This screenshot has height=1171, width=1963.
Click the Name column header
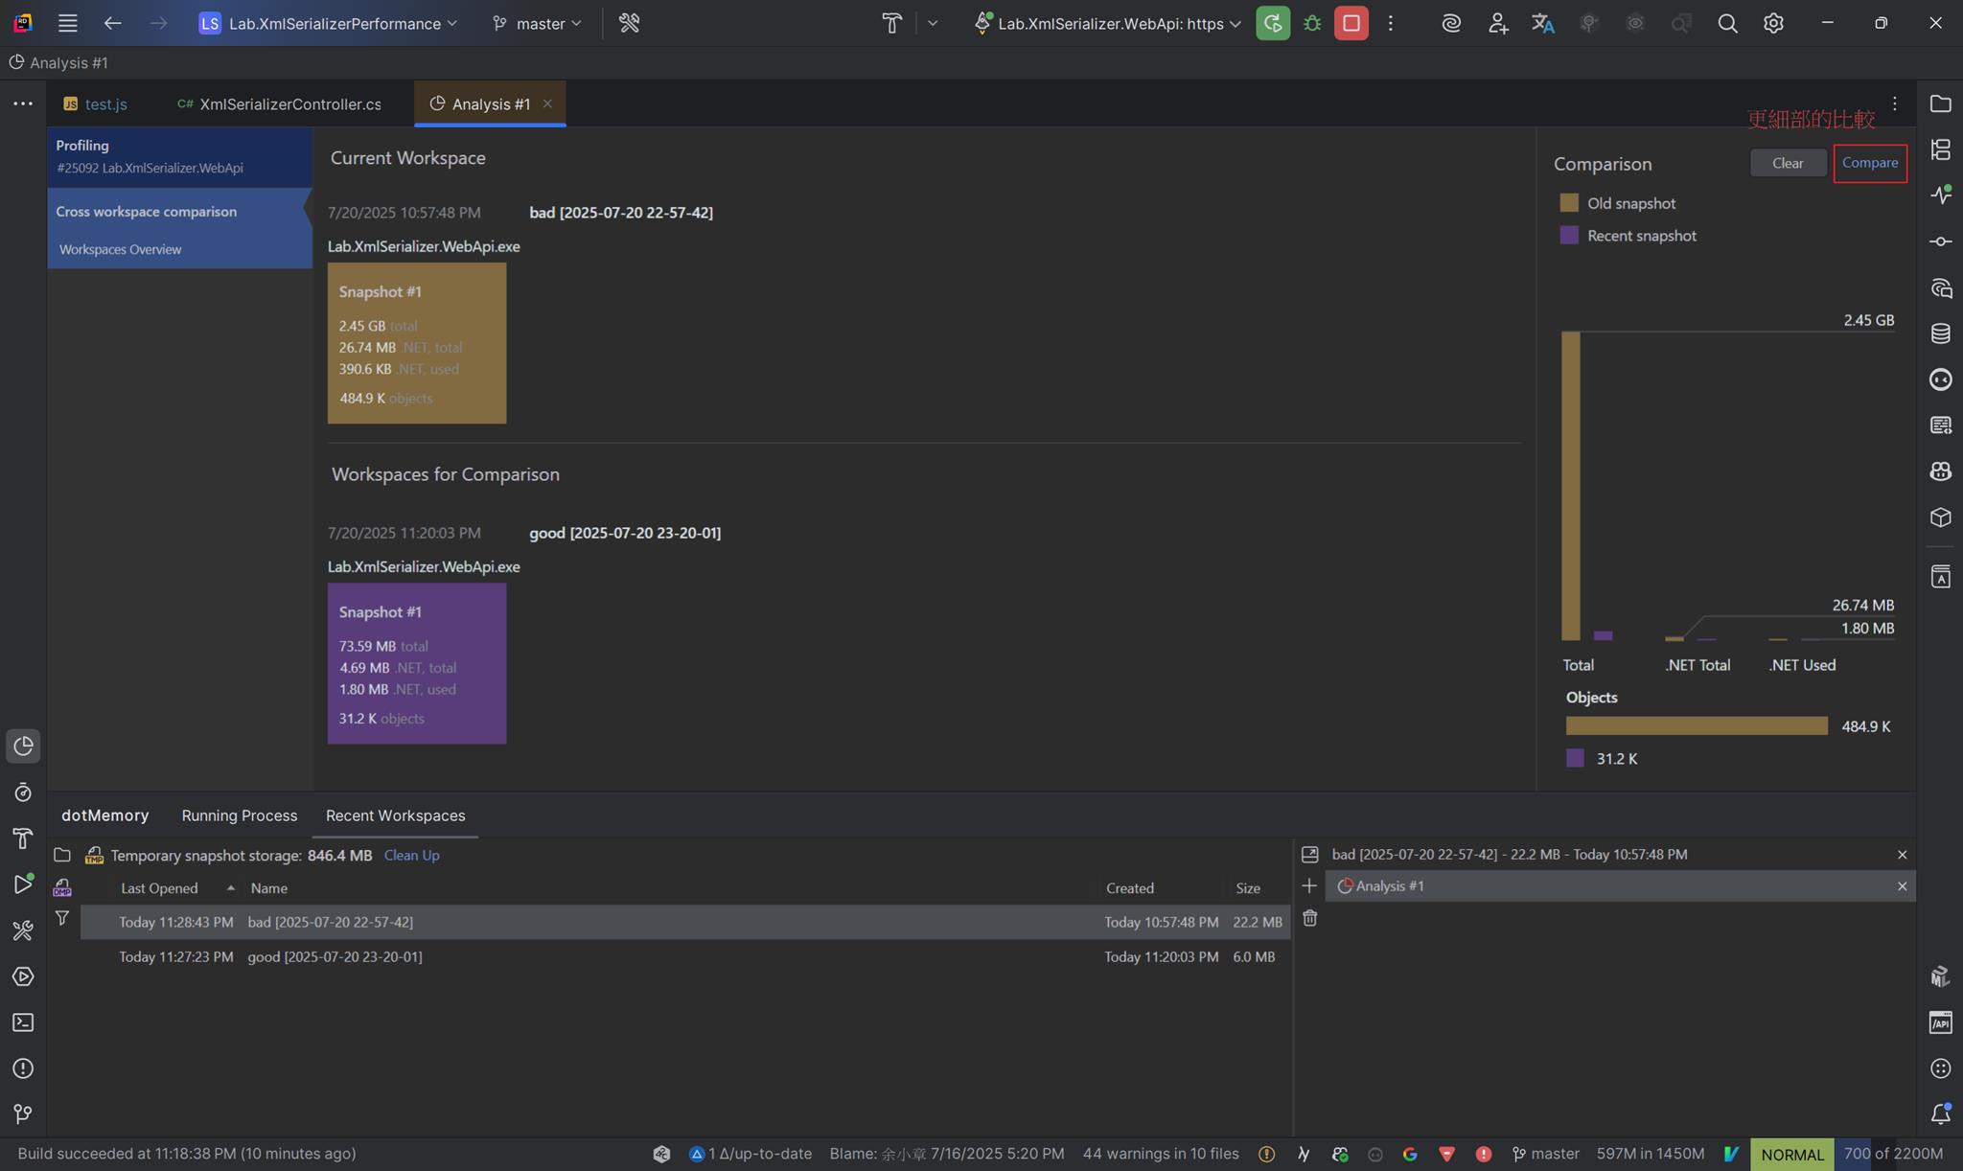click(x=269, y=888)
